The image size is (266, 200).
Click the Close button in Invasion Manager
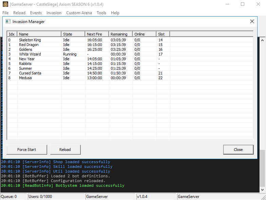[238, 150]
